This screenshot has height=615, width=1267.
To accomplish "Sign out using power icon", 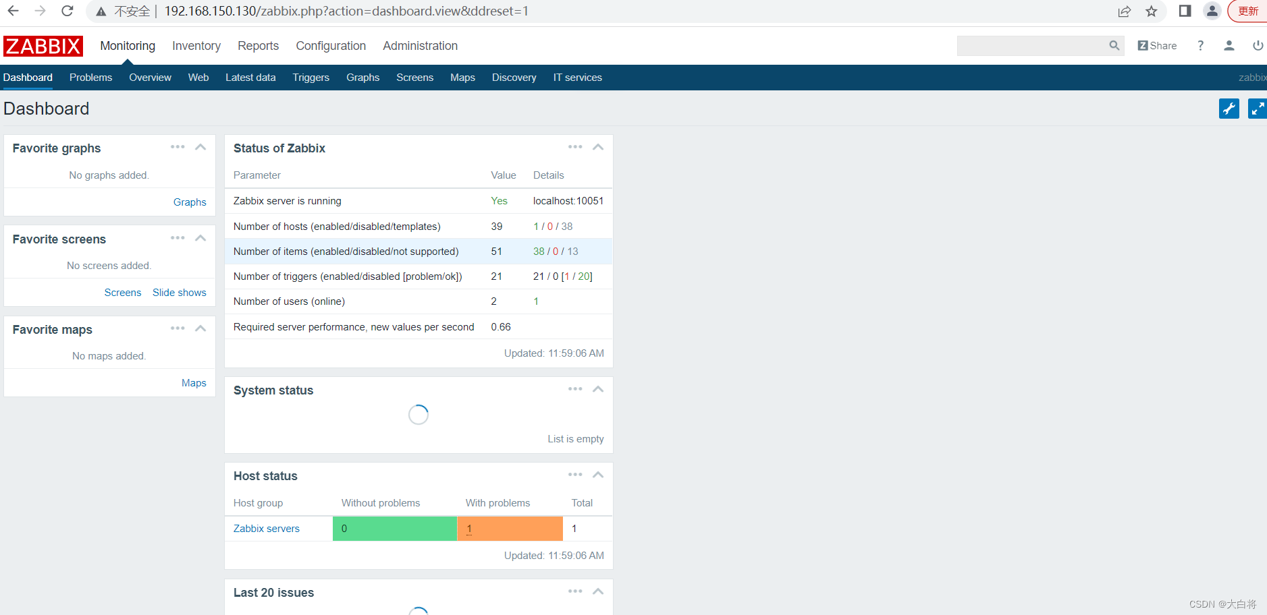I will tap(1258, 45).
